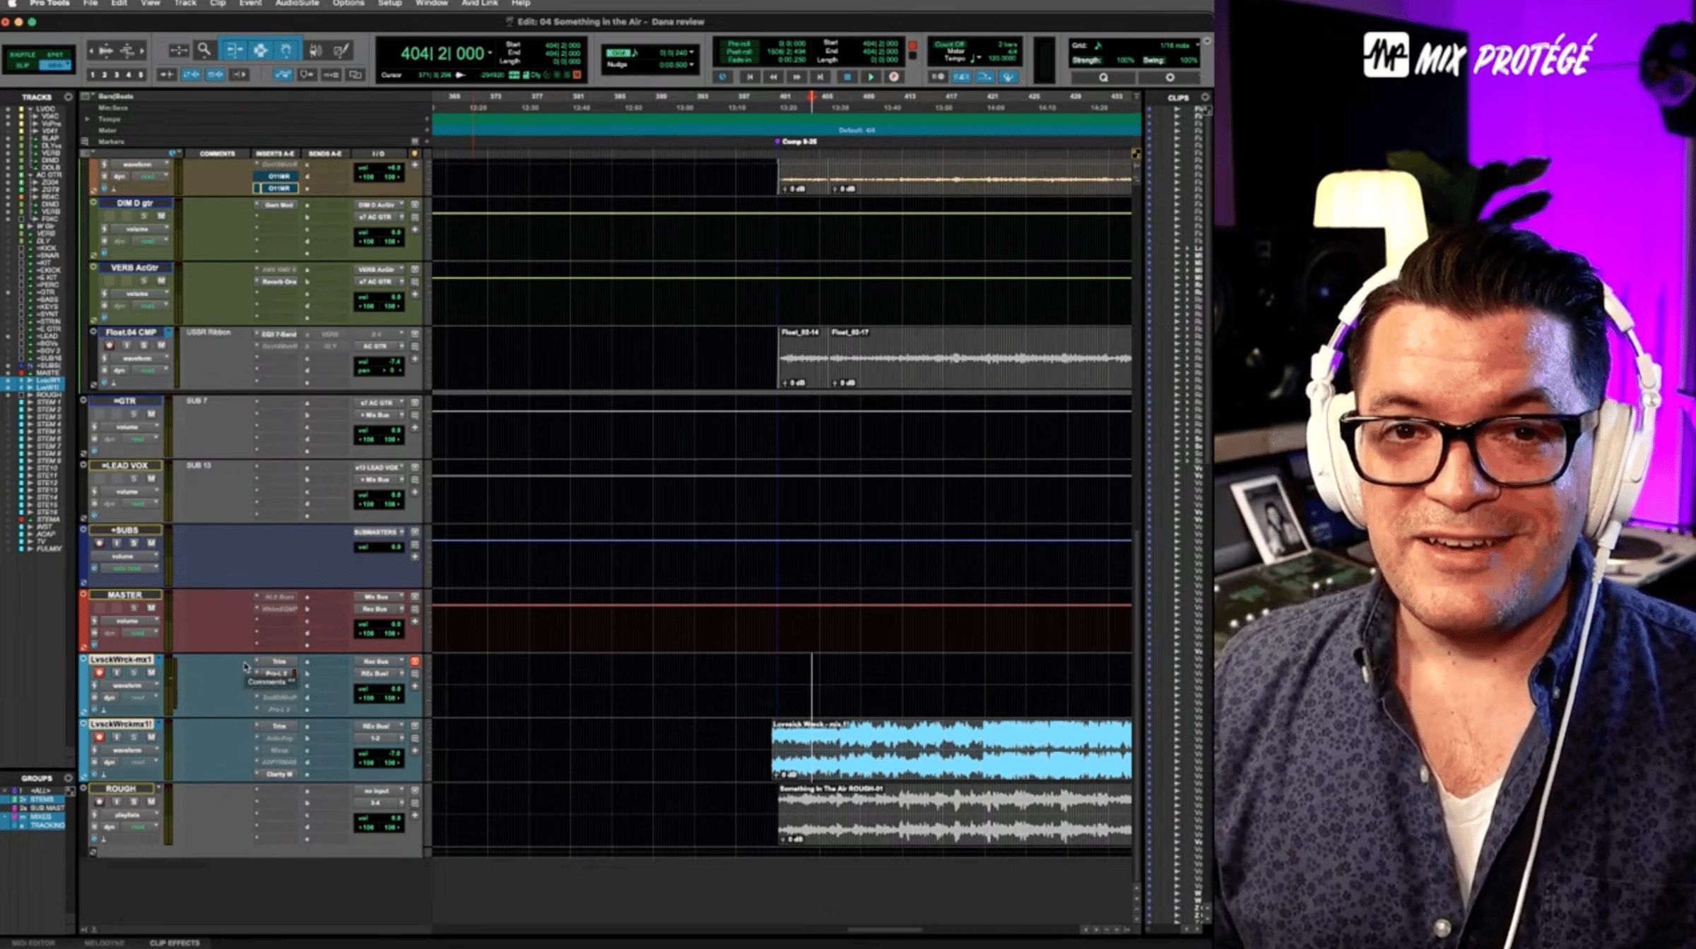
Task: Open the Setup menu
Action: 389,4
